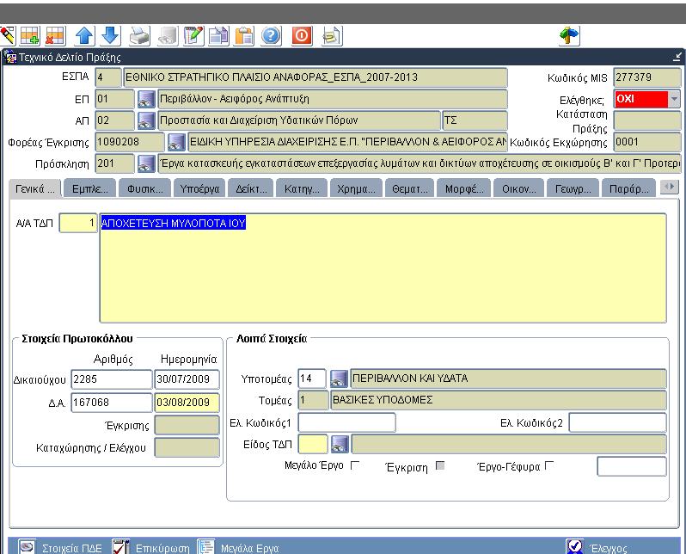Switch to the Κατηγ... tab

point(302,188)
